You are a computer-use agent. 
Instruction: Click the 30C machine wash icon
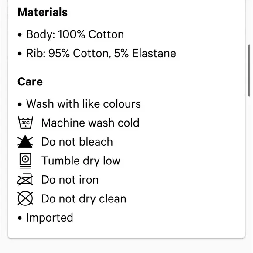click(25, 123)
